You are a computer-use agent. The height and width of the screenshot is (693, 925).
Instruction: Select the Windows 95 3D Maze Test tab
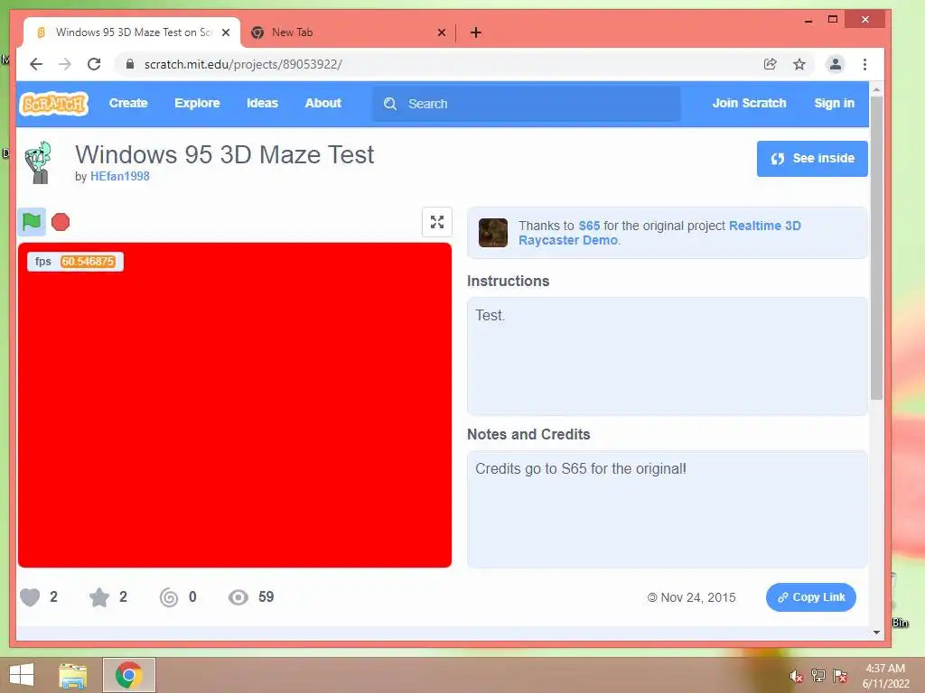pyautogui.click(x=132, y=32)
